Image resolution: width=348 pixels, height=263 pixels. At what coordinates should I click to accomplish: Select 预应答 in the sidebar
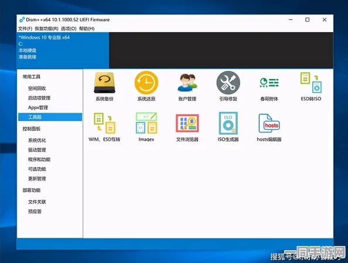(35, 211)
